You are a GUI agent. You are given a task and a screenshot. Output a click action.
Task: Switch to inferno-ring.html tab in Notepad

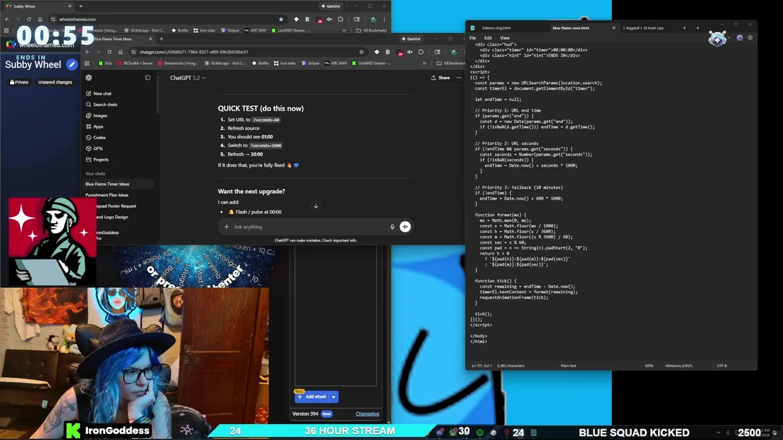496,28
